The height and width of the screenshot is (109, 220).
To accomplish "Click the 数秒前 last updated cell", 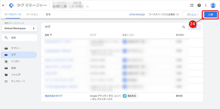I will click(179, 96).
